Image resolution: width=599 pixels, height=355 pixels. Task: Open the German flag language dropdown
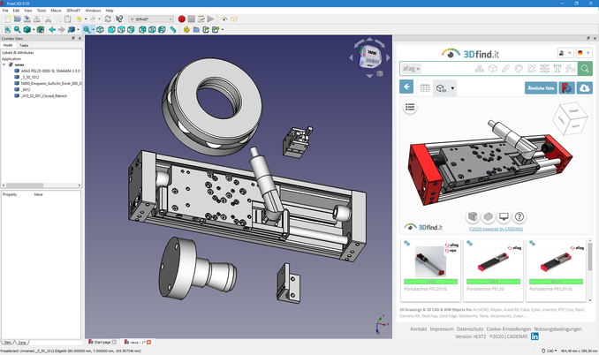[583, 53]
